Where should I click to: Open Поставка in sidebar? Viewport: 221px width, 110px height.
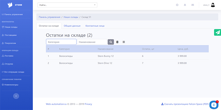pyautogui.click(x=8, y=56)
